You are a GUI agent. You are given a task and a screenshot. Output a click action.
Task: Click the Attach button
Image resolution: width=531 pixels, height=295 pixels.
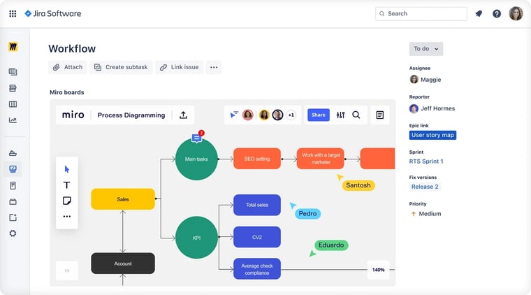(68, 67)
